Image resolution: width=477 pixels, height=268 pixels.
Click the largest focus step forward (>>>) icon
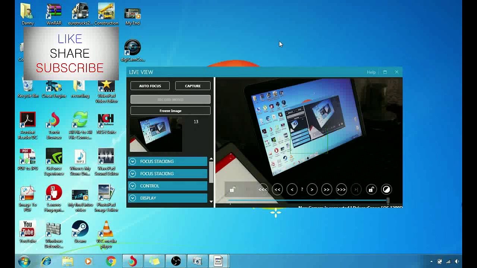coord(341,189)
